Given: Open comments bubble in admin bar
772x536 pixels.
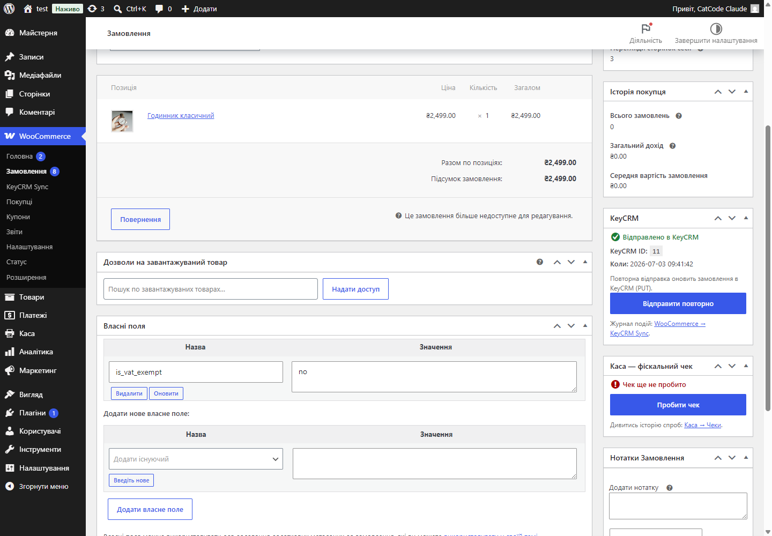Looking at the screenshot, I should [159, 9].
